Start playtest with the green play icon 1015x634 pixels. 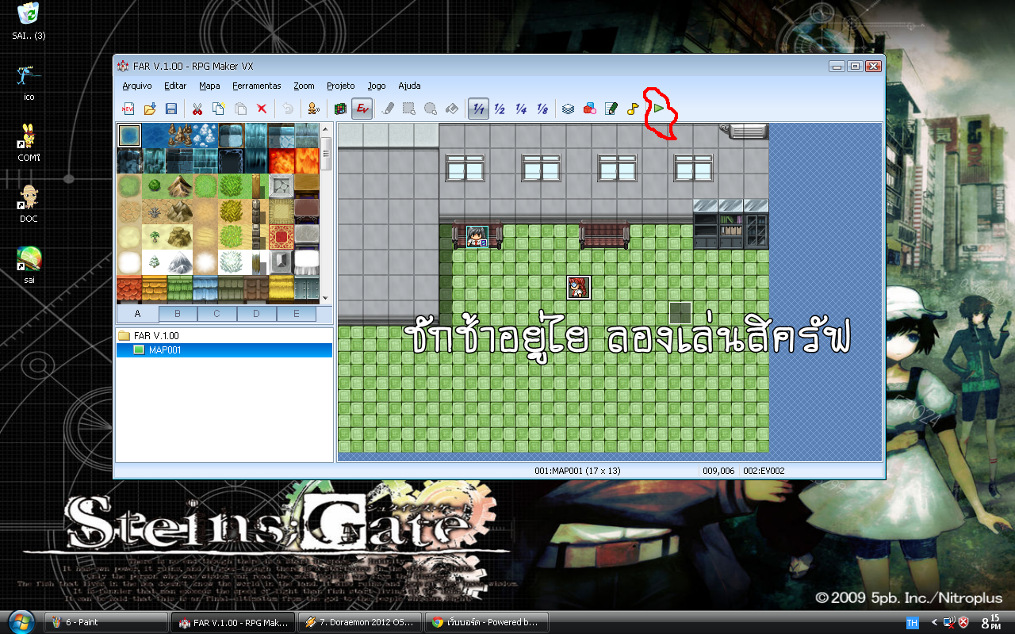(x=659, y=109)
